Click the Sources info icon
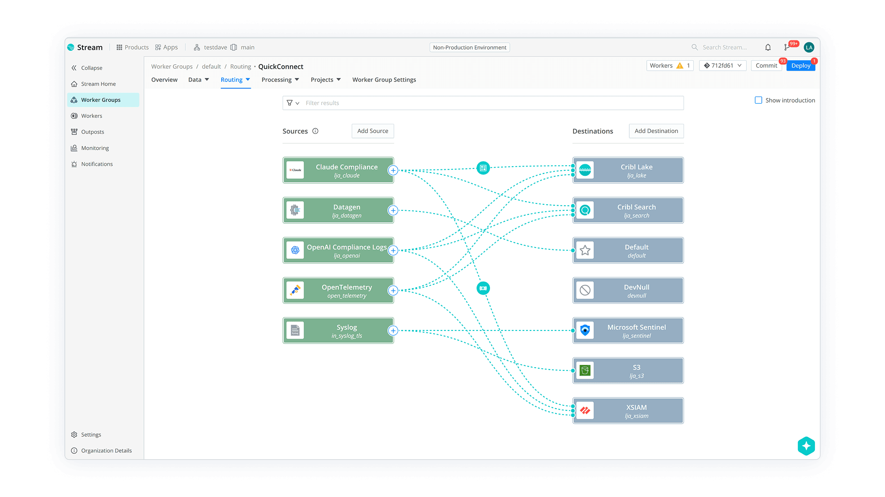 [315, 131]
